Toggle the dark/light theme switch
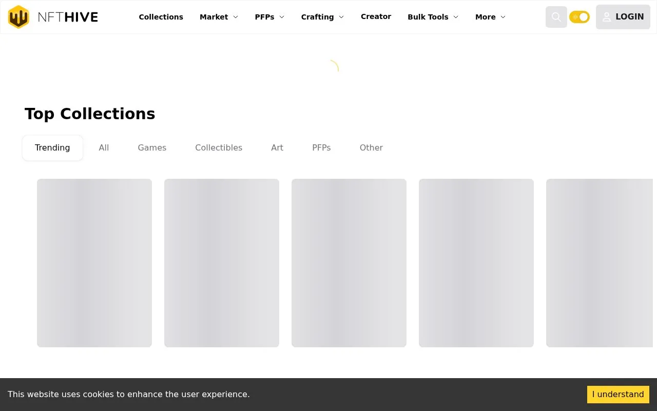Image resolution: width=657 pixels, height=411 pixels. tap(579, 17)
